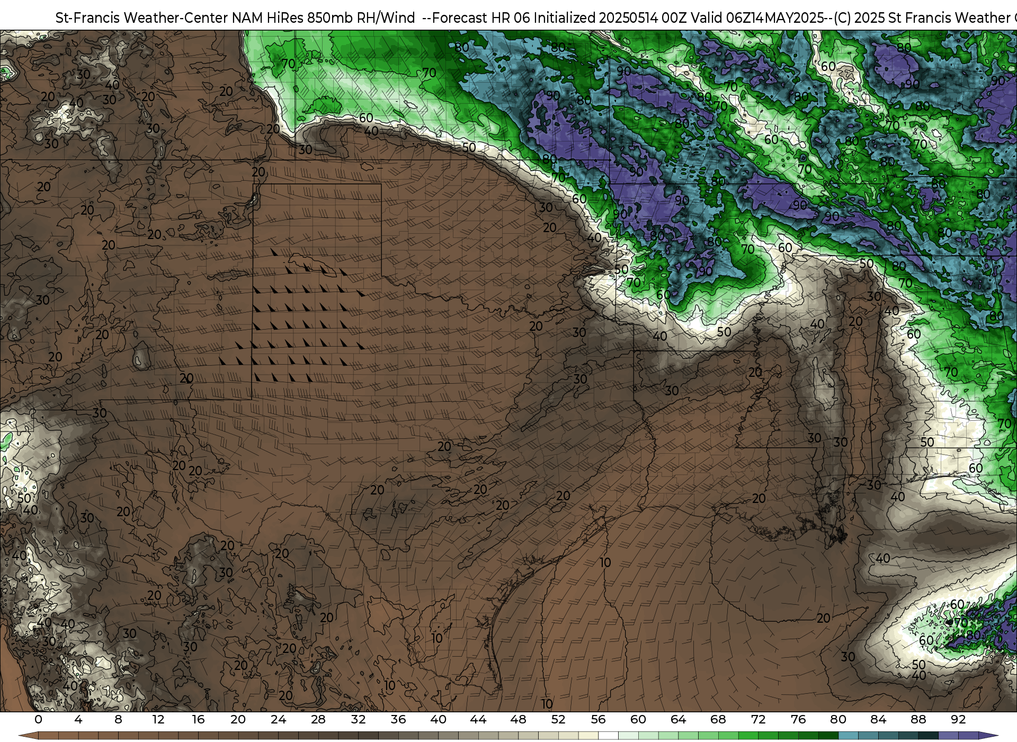Click the colorbar label "68"
Viewport: 1017px width, 742px height.
(718, 719)
